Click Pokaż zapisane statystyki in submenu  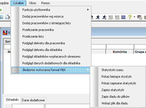click(x=118, y=83)
